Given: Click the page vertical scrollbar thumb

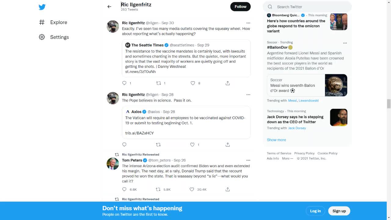Looking at the screenshot, I should (x=389, y=104).
